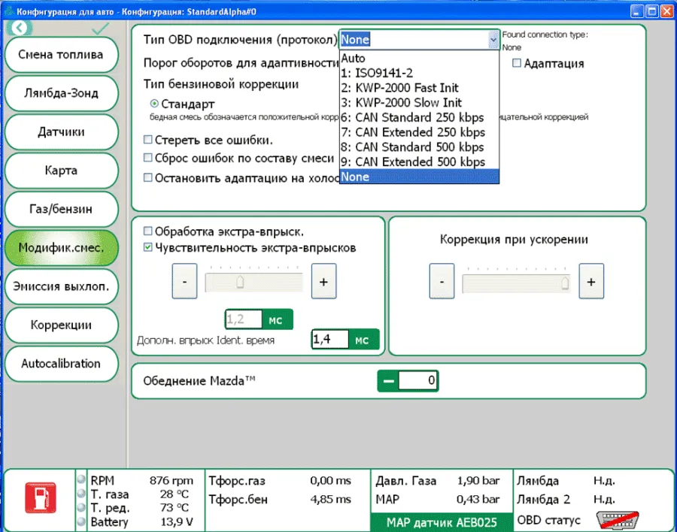Enable Обработка экстра-впрыск. checkbox
Image resolution: width=677 pixels, height=532 pixels.
[x=147, y=231]
